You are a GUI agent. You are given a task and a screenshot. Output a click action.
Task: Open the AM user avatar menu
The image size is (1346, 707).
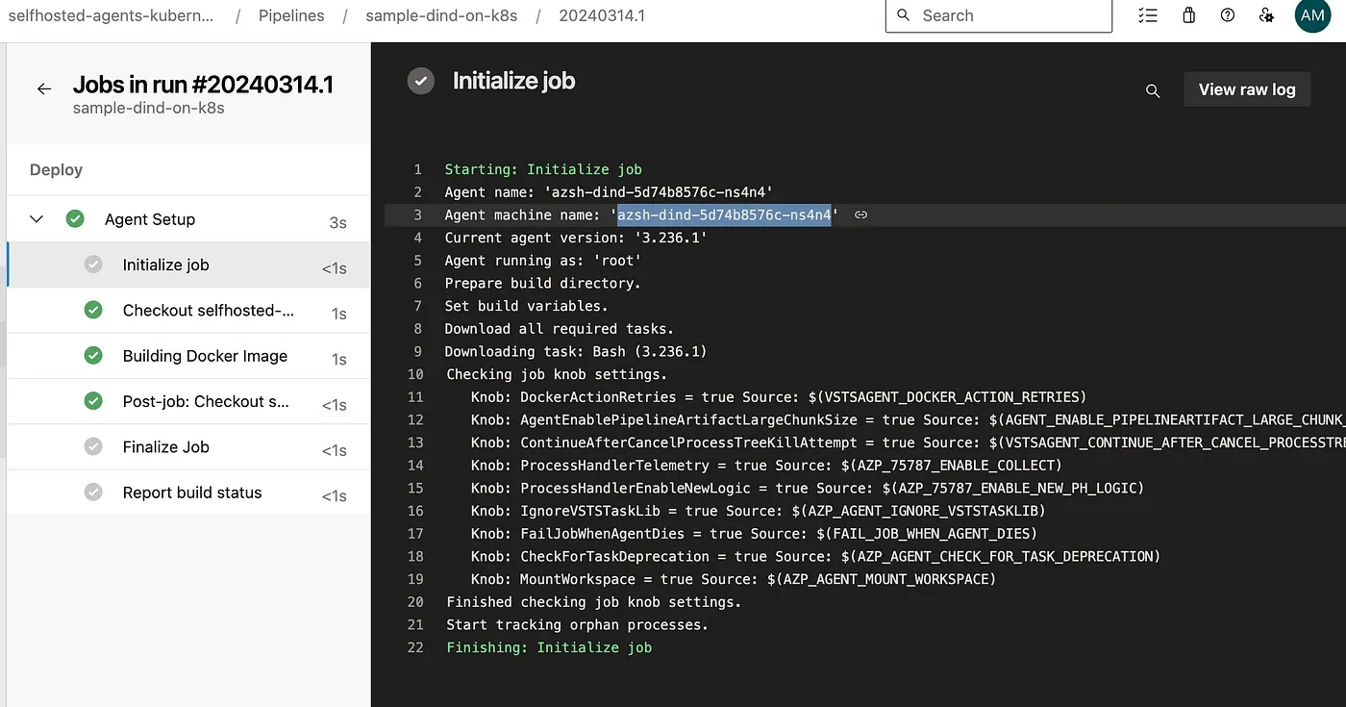click(1312, 15)
